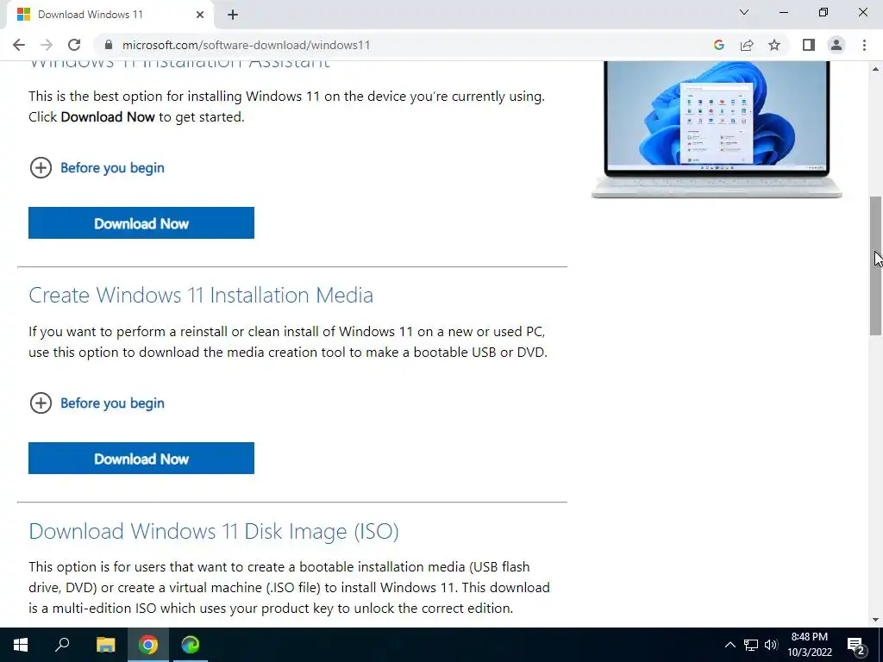Screen dimensions: 883x662
Task: Open the Chrome profile menu
Action: click(836, 45)
